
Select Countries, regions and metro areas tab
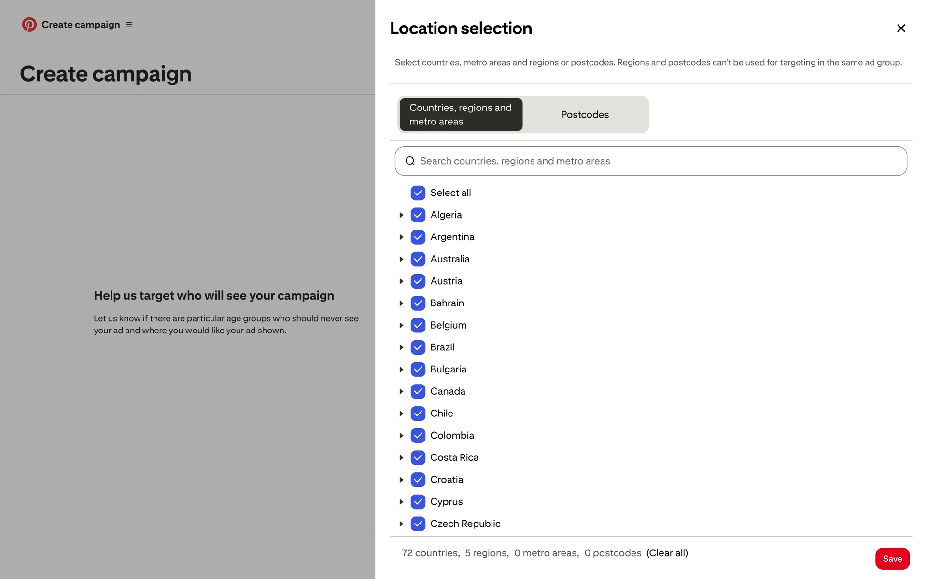[x=461, y=115]
